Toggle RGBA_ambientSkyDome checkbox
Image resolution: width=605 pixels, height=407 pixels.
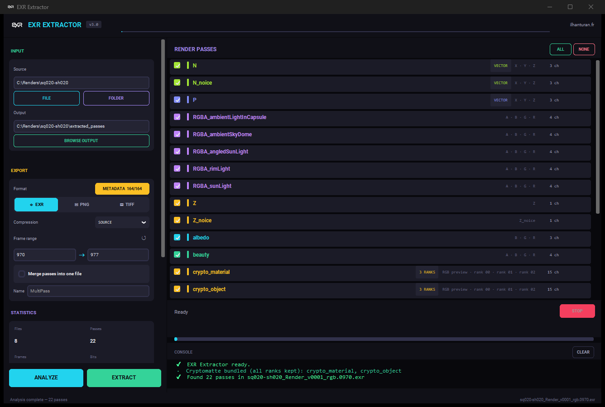click(177, 134)
